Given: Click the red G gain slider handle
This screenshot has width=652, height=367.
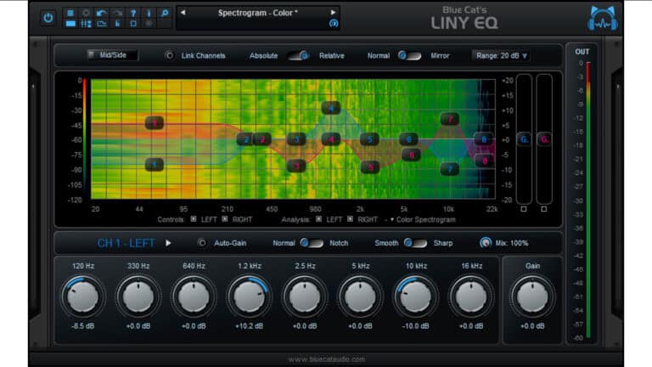Looking at the screenshot, I should pos(544,139).
